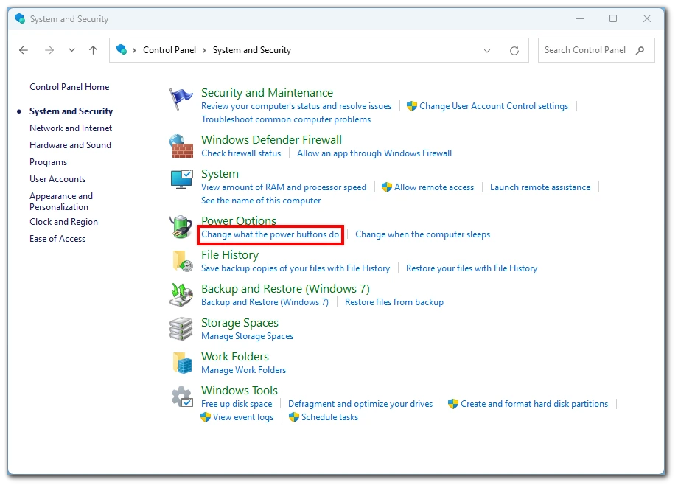Select System and Security in sidebar
Viewport: 678px width, 488px height.
pos(71,111)
